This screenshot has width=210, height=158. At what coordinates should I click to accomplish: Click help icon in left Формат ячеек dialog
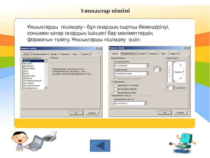[97, 48]
